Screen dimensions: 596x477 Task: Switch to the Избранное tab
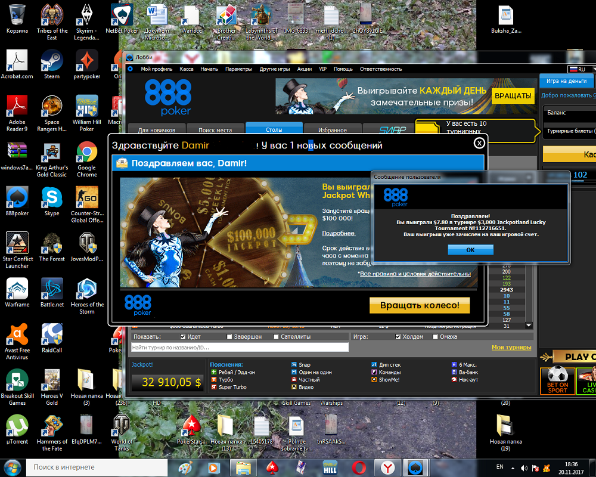tap(333, 129)
